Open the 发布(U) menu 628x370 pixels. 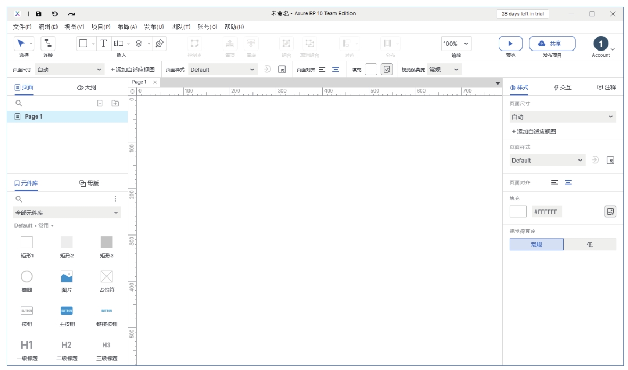click(x=154, y=27)
